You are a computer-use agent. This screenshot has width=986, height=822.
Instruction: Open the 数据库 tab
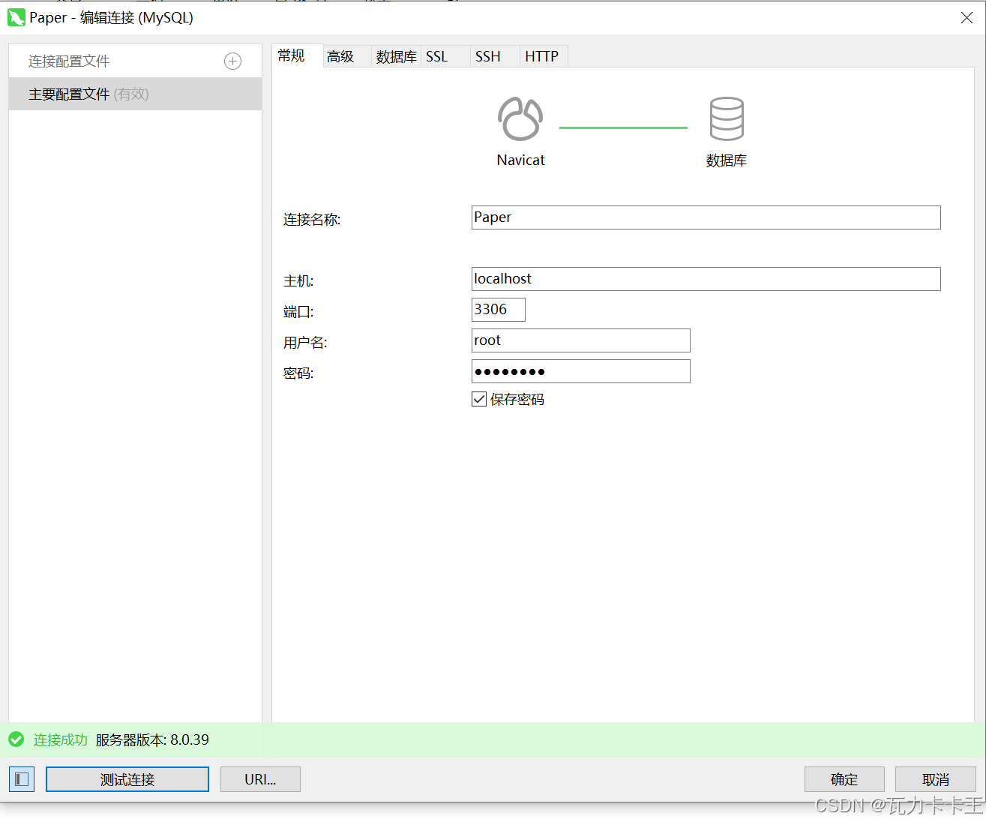397,56
